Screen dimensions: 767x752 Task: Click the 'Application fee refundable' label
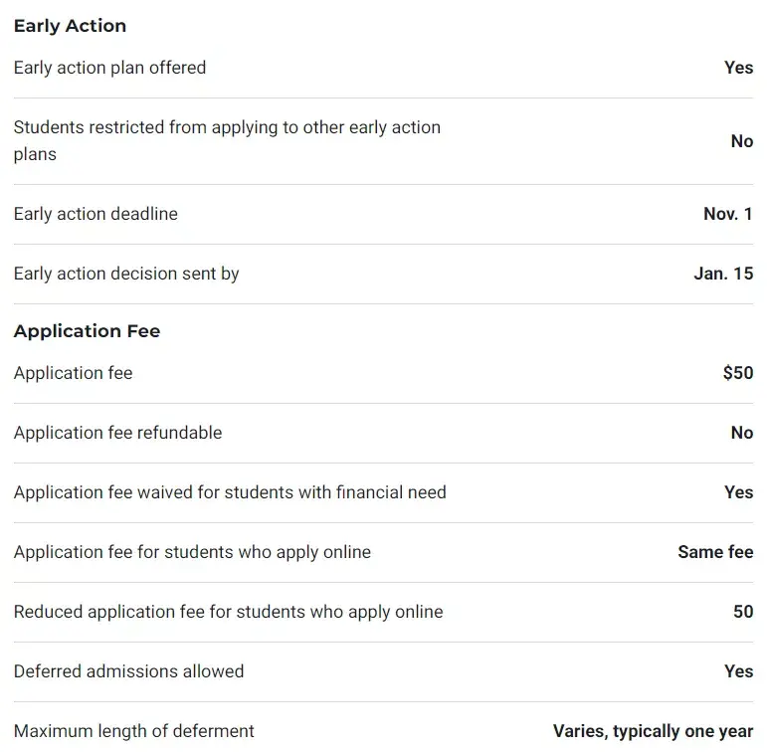pos(117,433)
